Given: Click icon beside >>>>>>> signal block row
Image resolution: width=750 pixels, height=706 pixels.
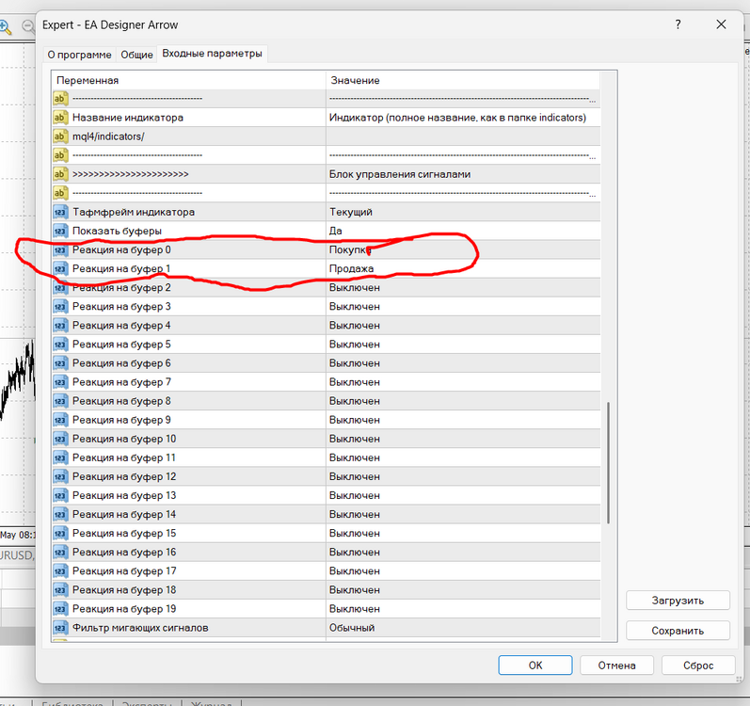Looking at the screenshot, I should click(x=60, y=174).
